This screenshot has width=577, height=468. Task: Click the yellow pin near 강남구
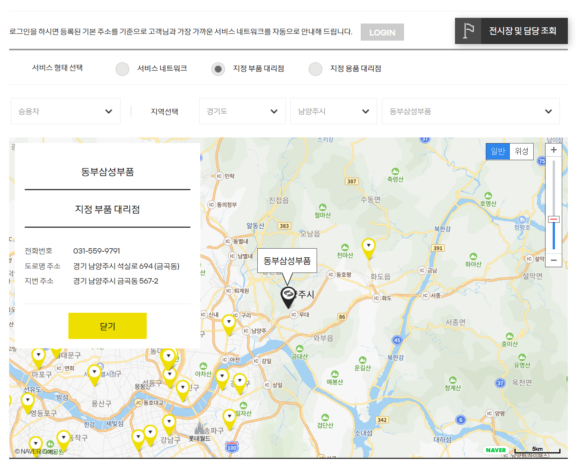(170, 421)
